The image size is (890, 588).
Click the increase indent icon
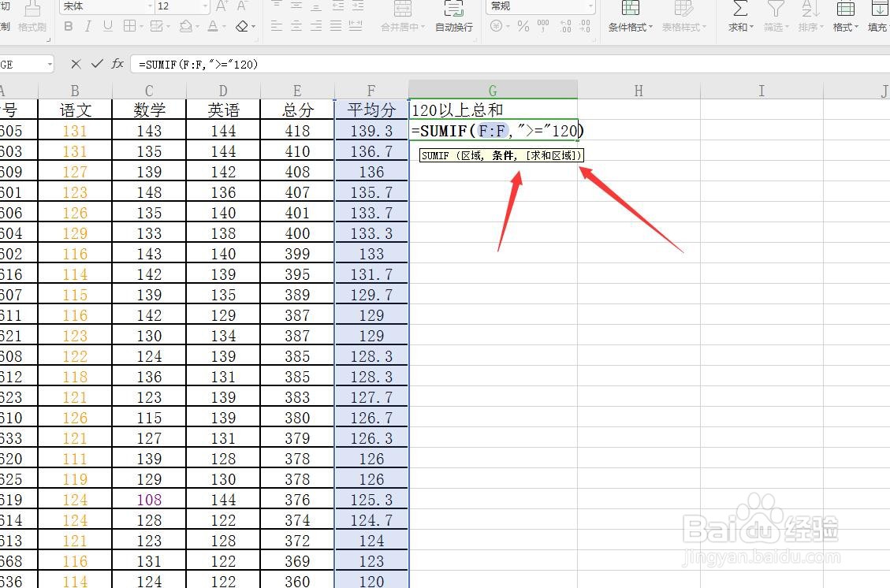(358, 5)
